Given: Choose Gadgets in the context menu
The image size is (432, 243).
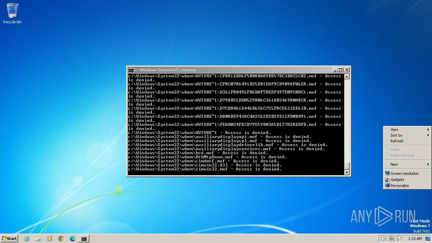Looking at the screenshot, I should (x=407, y=180).
